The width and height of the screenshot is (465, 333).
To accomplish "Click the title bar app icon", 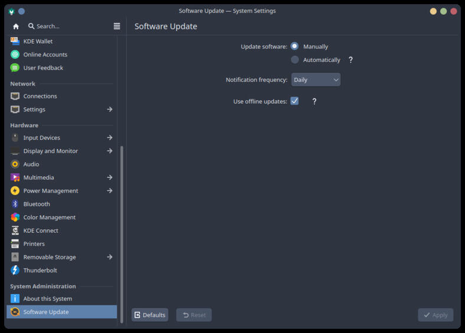I will 12,11.
